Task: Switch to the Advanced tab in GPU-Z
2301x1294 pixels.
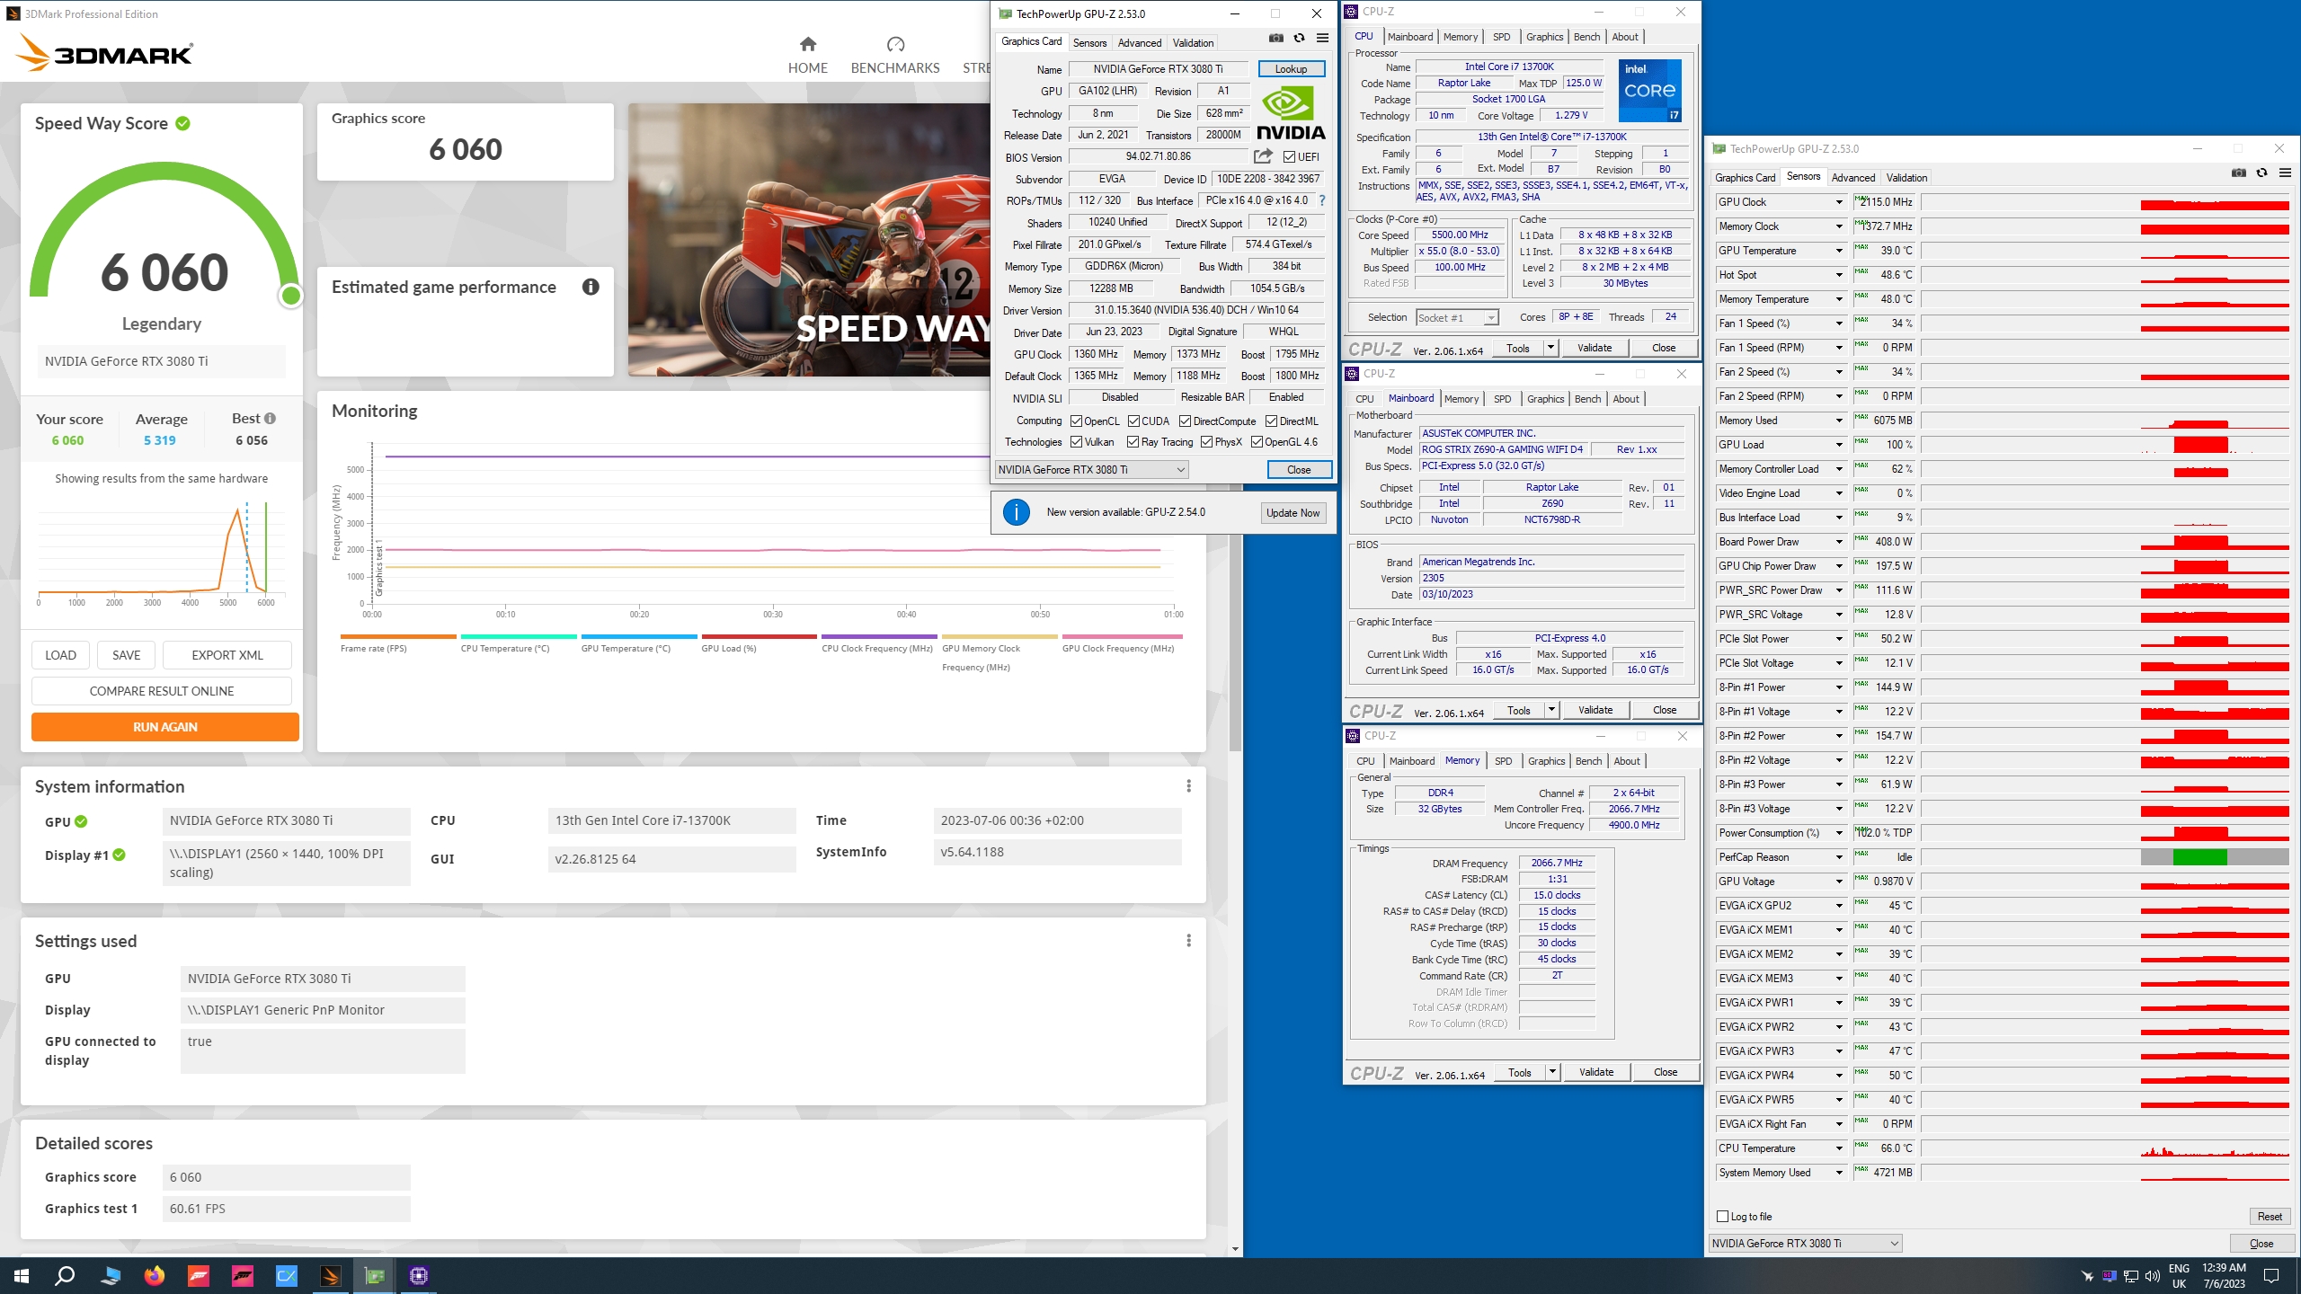Action: tap(1139, 42)
